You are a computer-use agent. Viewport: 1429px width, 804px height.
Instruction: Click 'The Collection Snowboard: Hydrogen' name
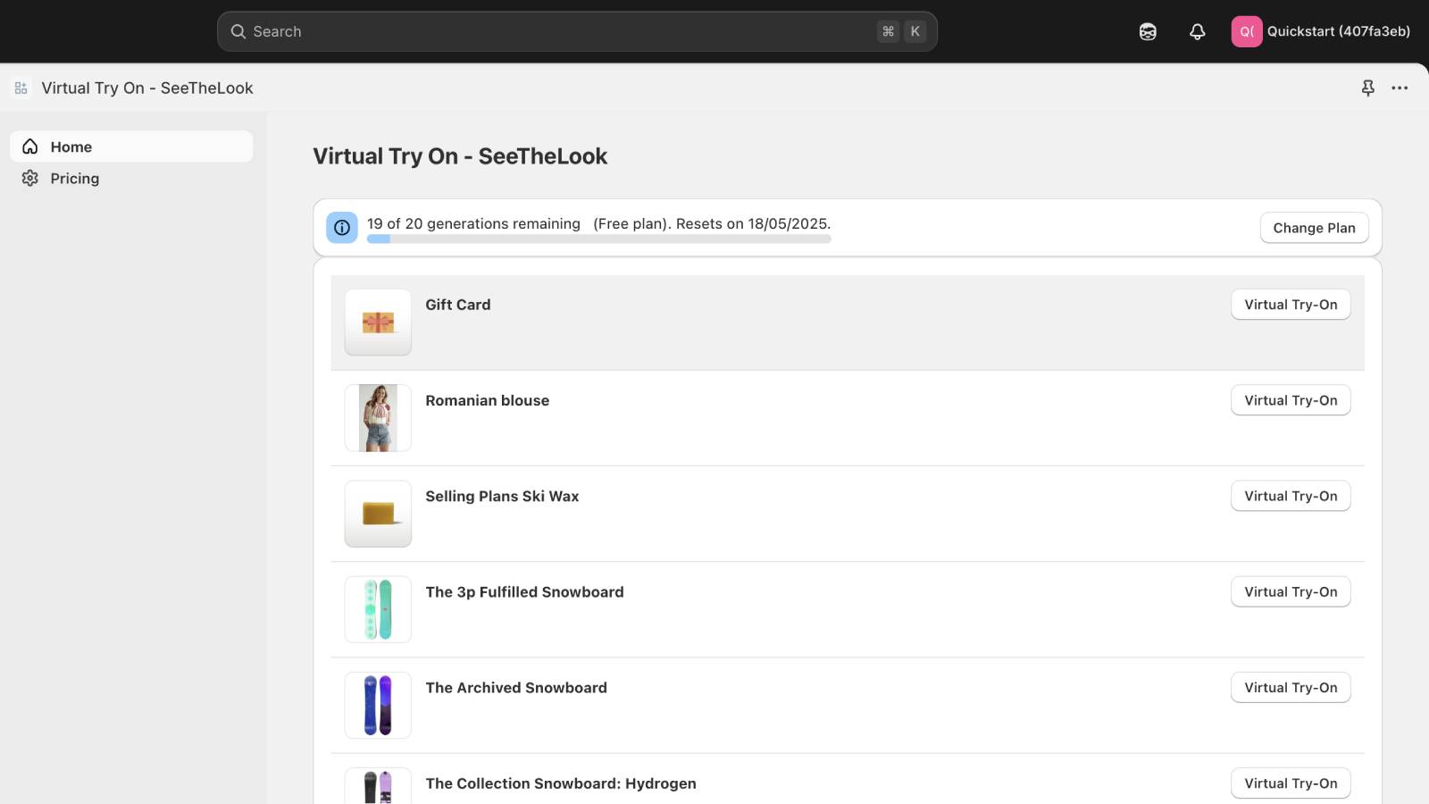pyautogui.click(x=561, y=783)
